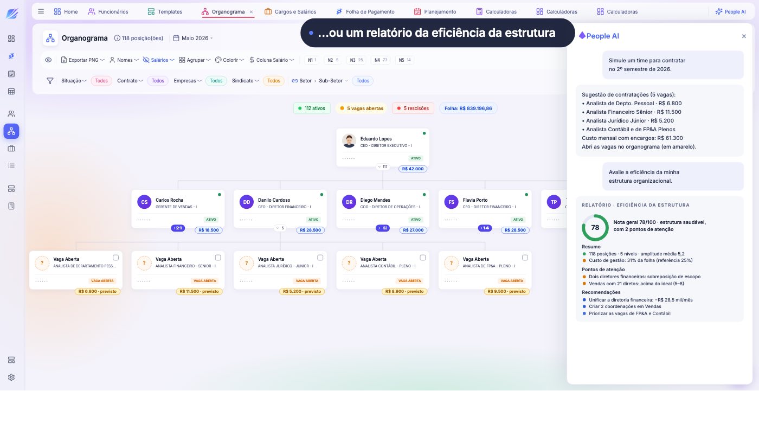Toggle the eye visibility icon in toolbar
Viewport: 759px width, 423px height.
coord(48,60)
